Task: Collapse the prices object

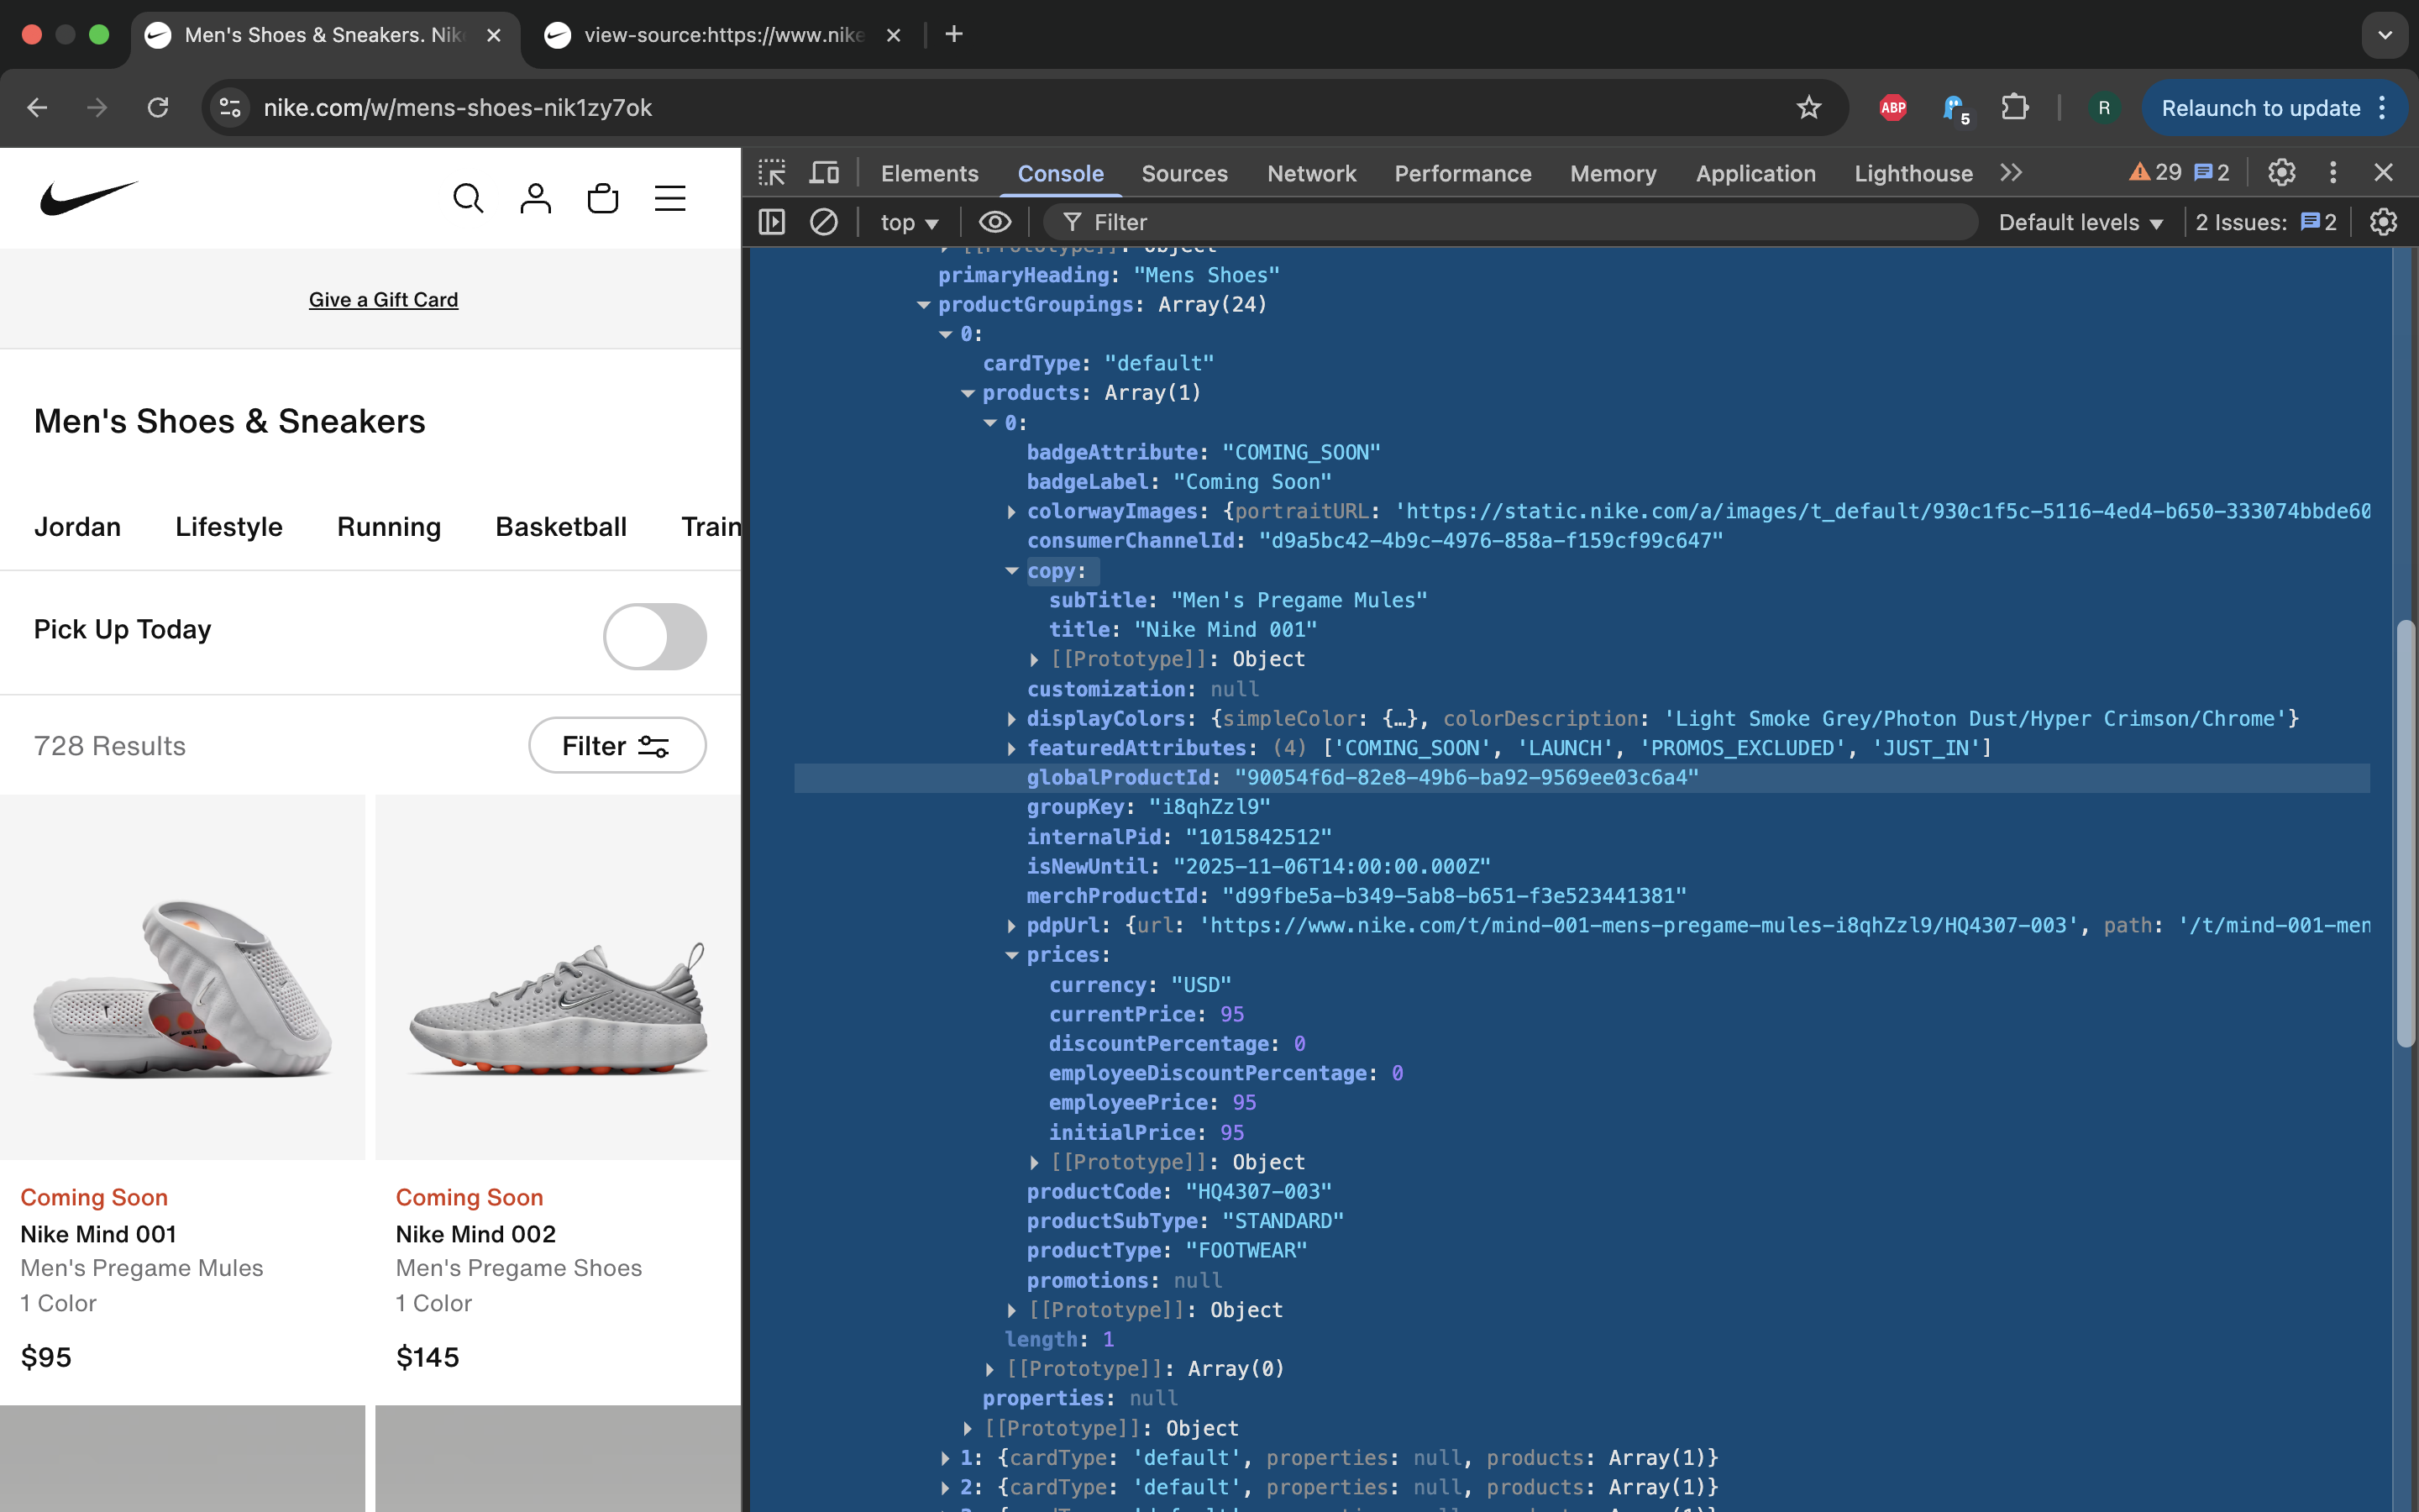Action: 1011,956
